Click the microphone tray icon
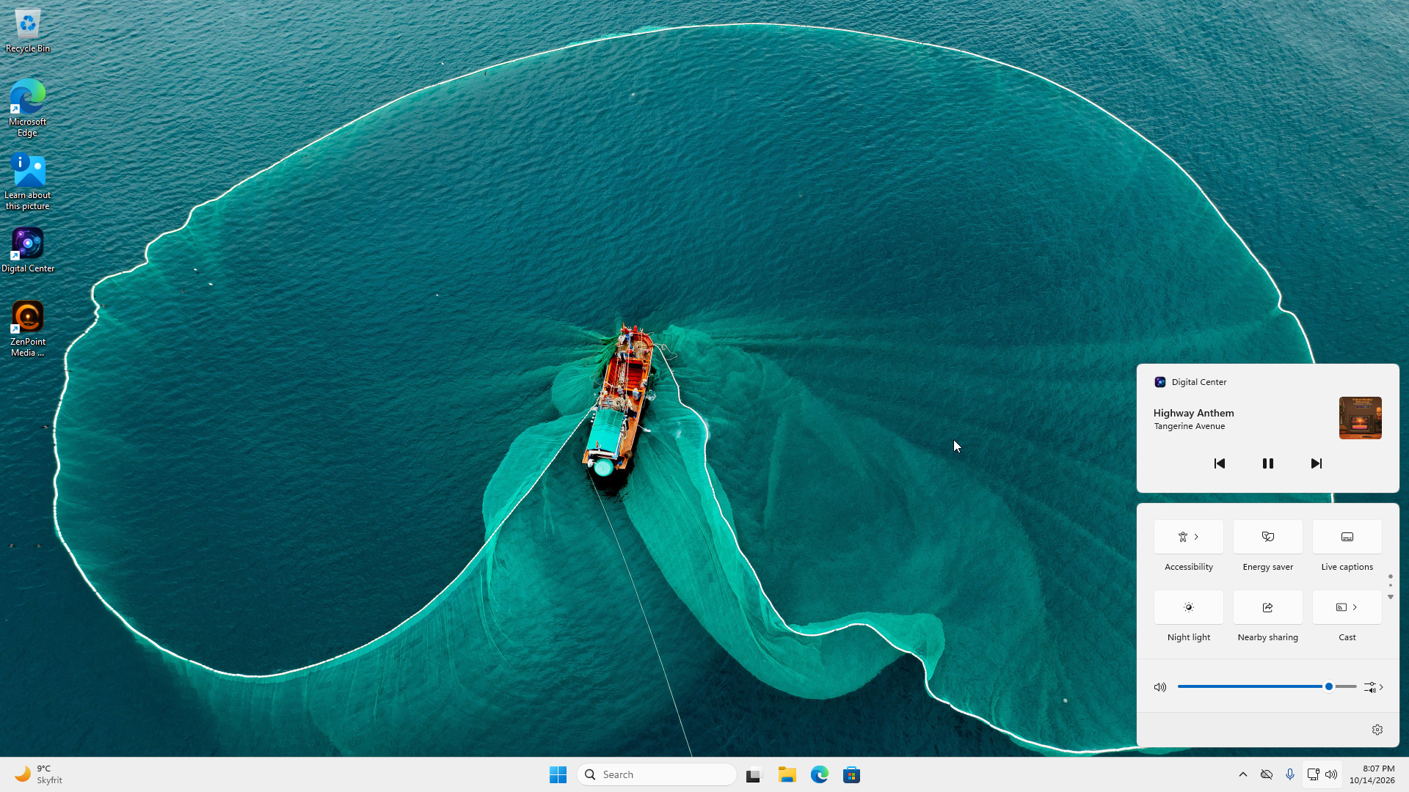The height and width of the screenshot is (792, 1409). coord(1290,774)
